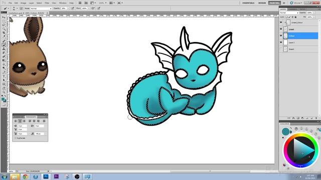Select the Rectangular Marquee tool
321x180 pixels.
[x=4, y=21]
